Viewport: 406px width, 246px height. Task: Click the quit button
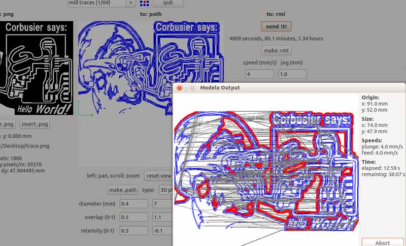click(168, 3)
